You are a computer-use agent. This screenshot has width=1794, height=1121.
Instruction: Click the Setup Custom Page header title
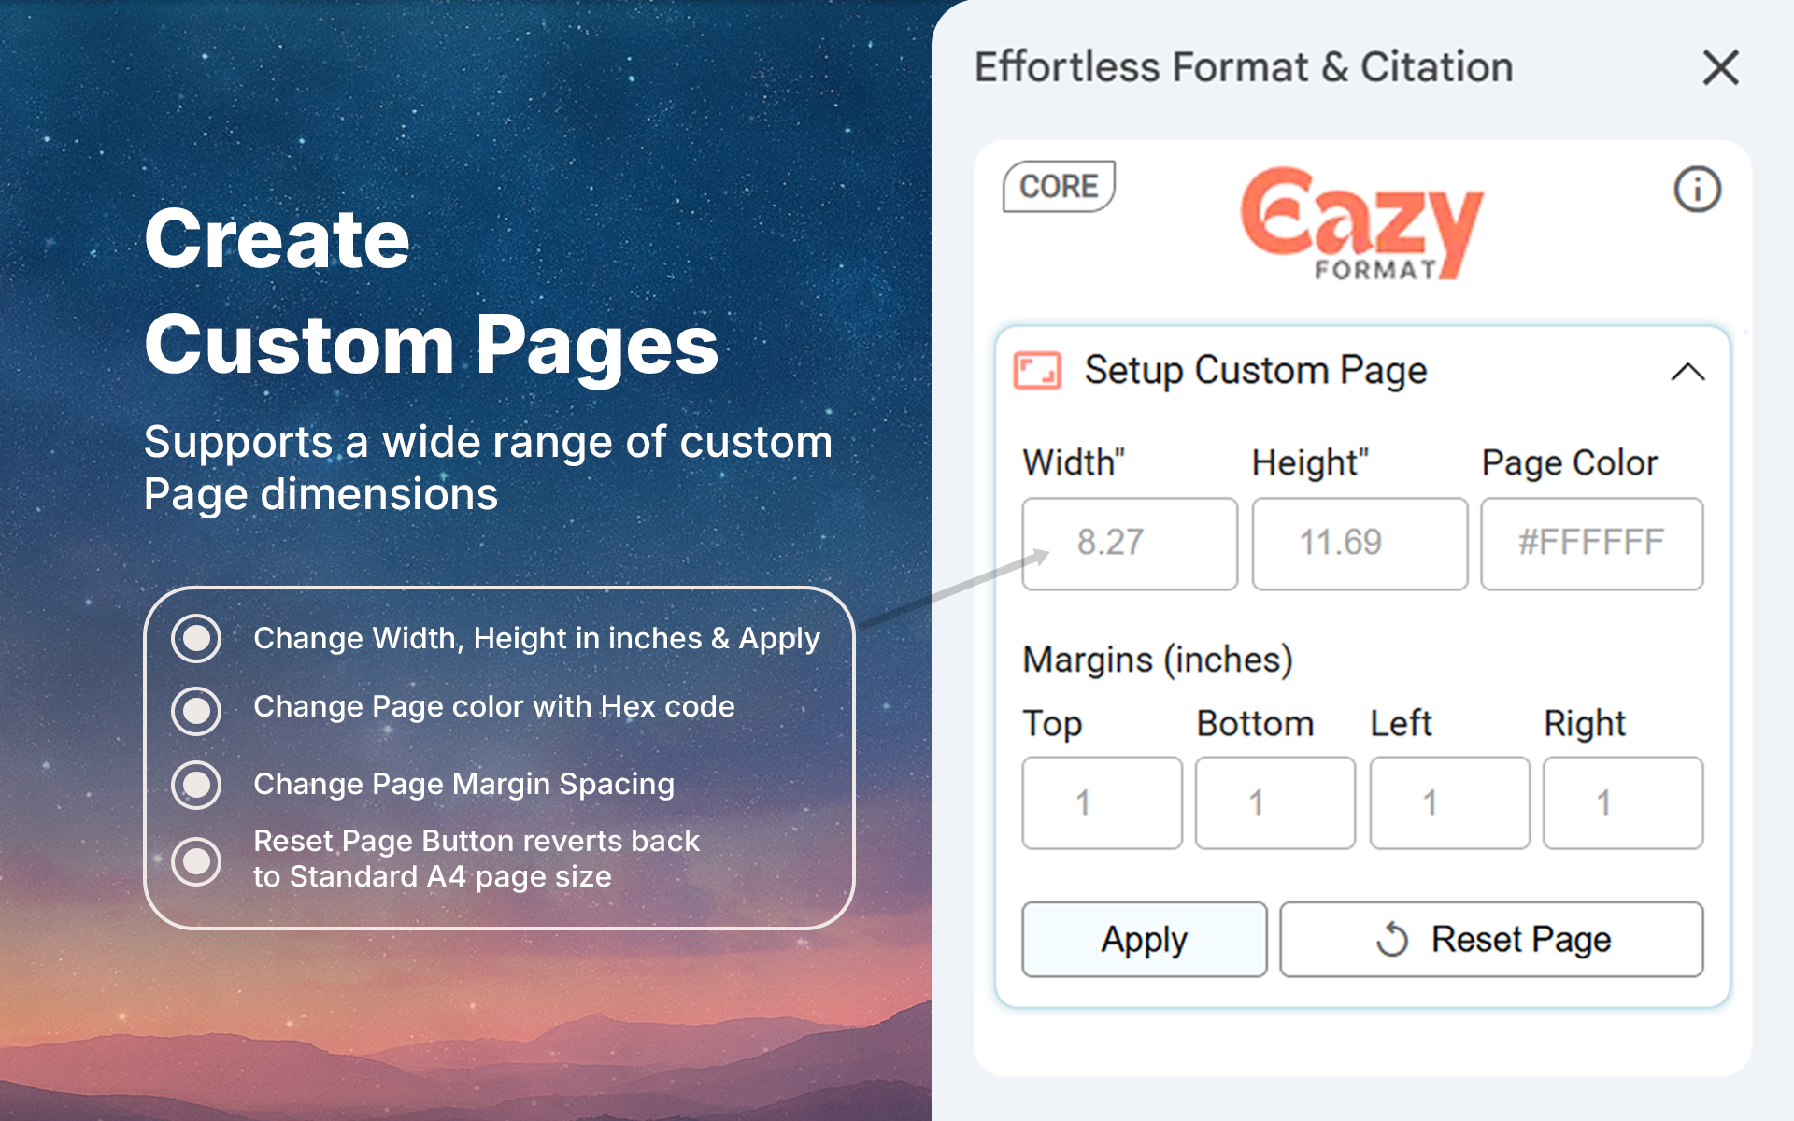point(1255,371)
